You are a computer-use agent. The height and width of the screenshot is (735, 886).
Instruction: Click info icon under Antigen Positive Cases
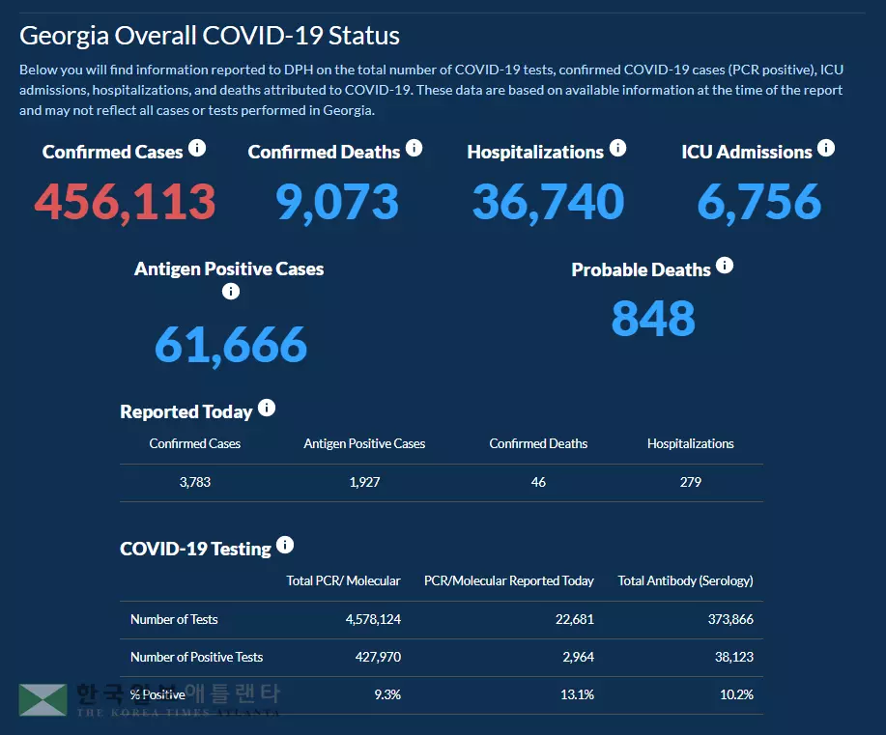(230, 291)
